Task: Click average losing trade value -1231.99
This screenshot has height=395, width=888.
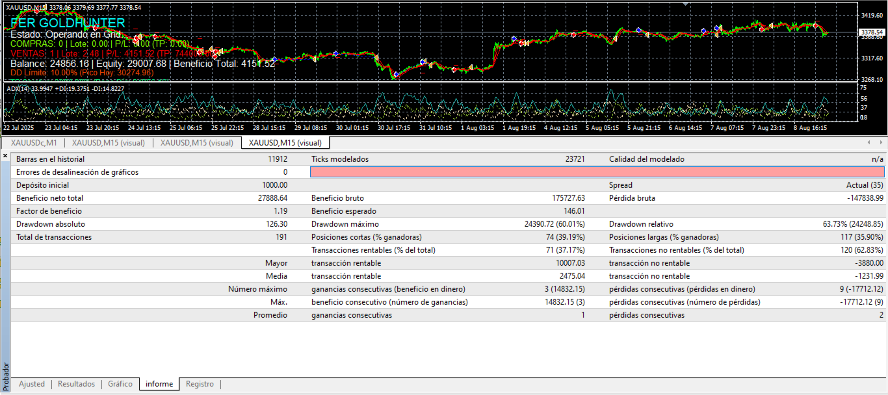Action: pos(870,276)
